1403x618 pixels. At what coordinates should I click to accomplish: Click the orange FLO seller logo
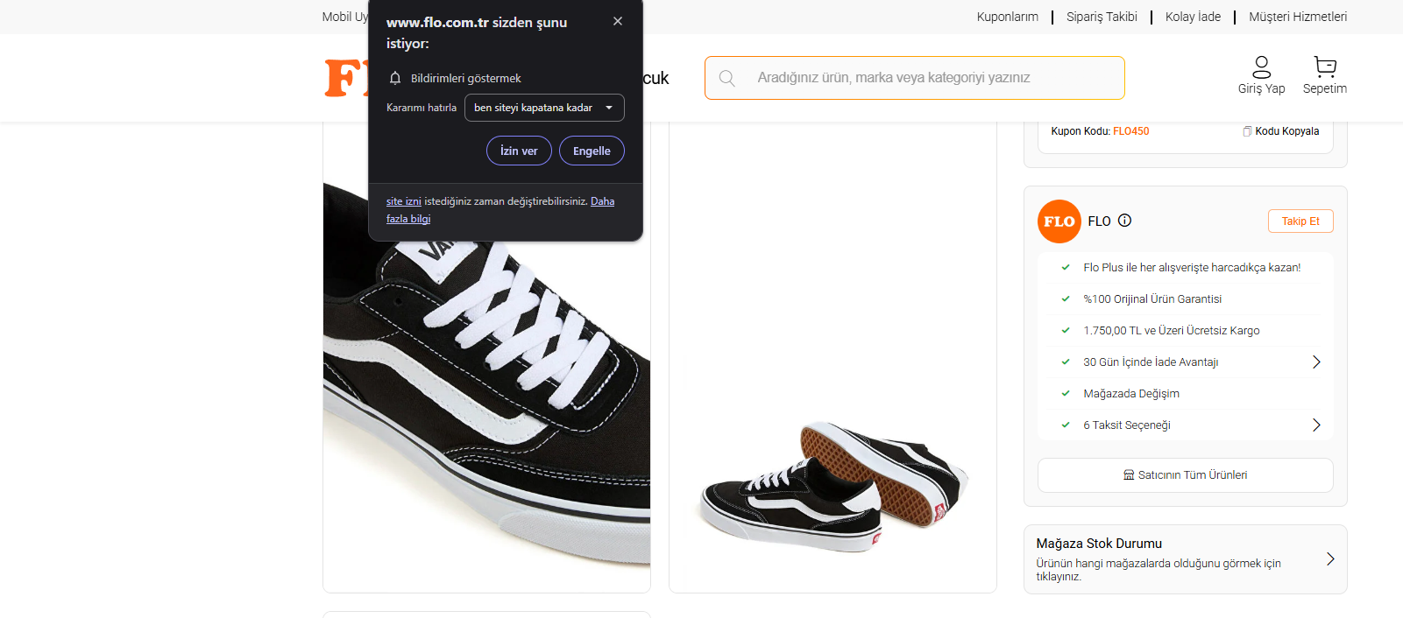(x=1059, y=221)
